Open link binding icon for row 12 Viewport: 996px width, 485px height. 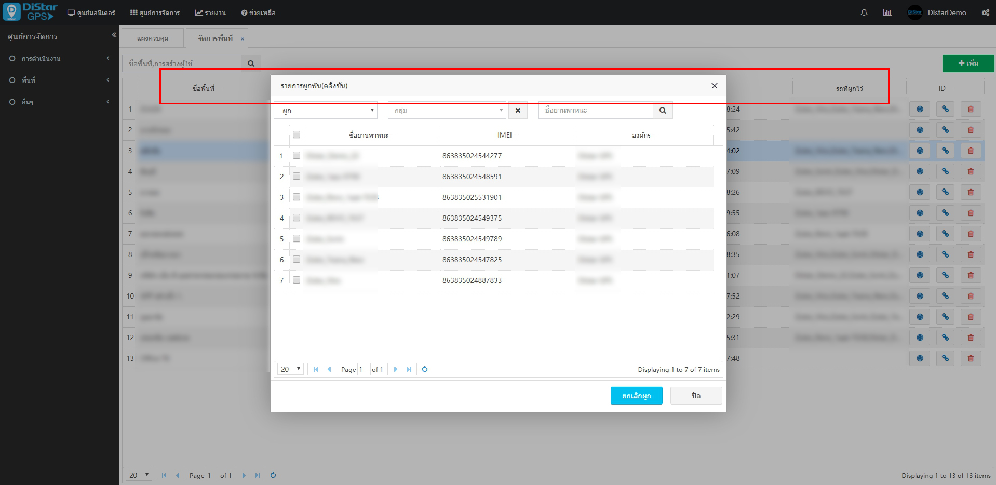(x=945, y=338)
